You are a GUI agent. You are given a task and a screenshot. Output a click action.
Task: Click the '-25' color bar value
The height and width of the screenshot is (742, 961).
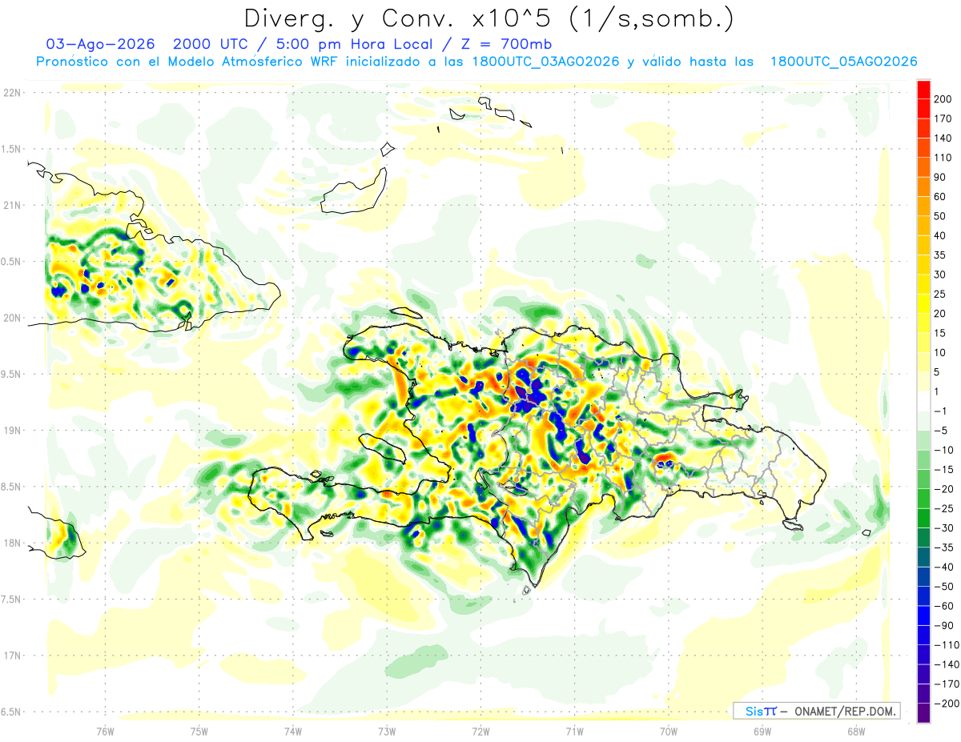(943, 508)
